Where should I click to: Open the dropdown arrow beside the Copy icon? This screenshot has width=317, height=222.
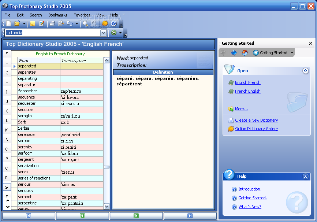click(77, 24)
